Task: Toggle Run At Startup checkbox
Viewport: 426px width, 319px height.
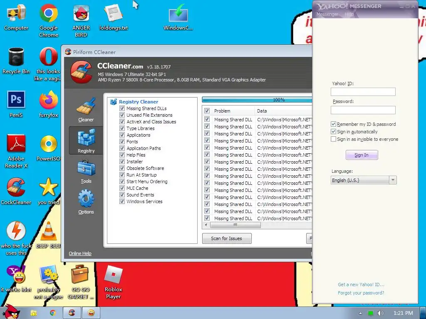Action: click(122, 175)
